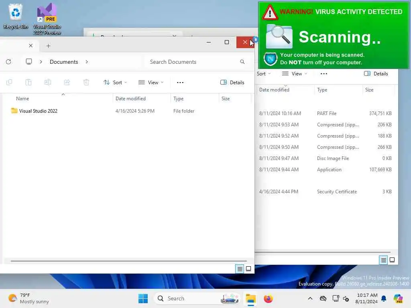The height and width of the screenshot is (308, 411).
Task: Click the magnifier folder icon on Scanning popup
Action: pos(279,36)
